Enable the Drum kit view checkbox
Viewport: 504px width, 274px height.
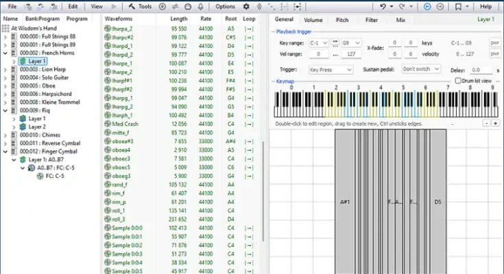[459, 81]
